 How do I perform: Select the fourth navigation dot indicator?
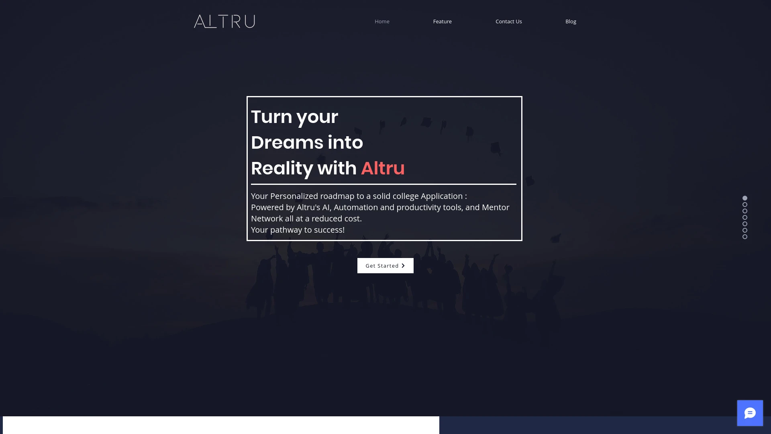coord(744,217)
